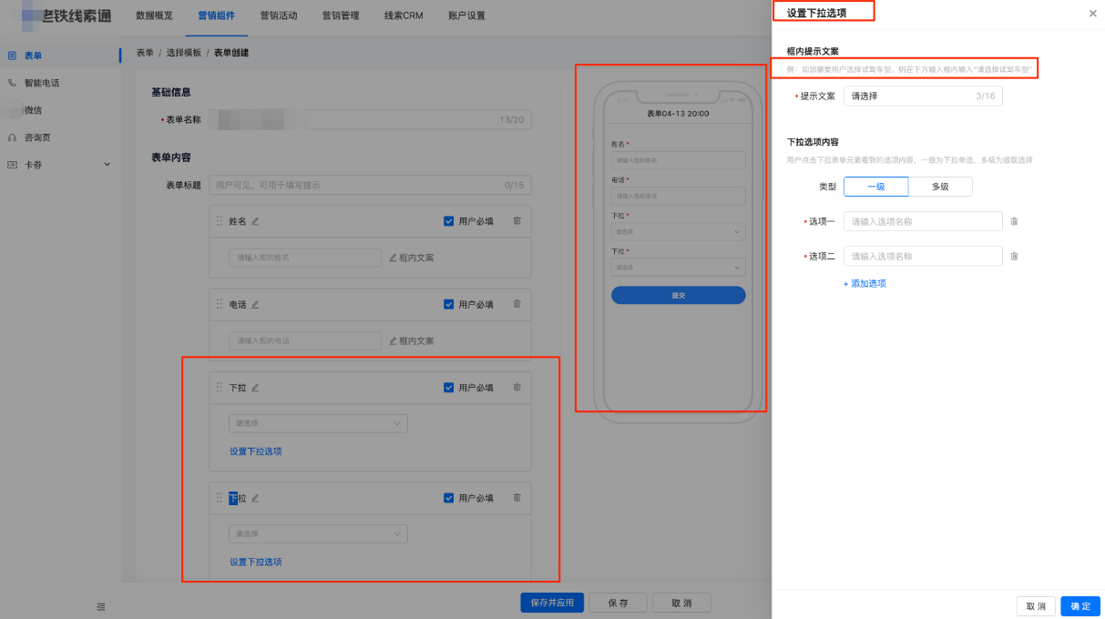Uncheck 用户必填 for the 姓名 field
The width and height of the screenshot is (1105, 619).
447,220
